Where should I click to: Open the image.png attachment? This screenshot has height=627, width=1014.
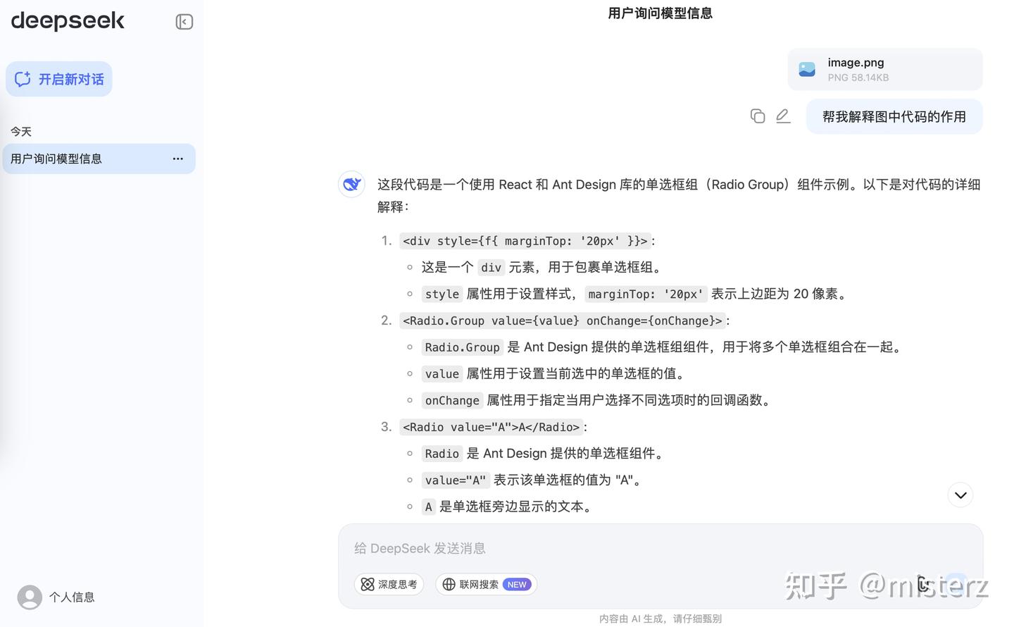click(885, 69)
